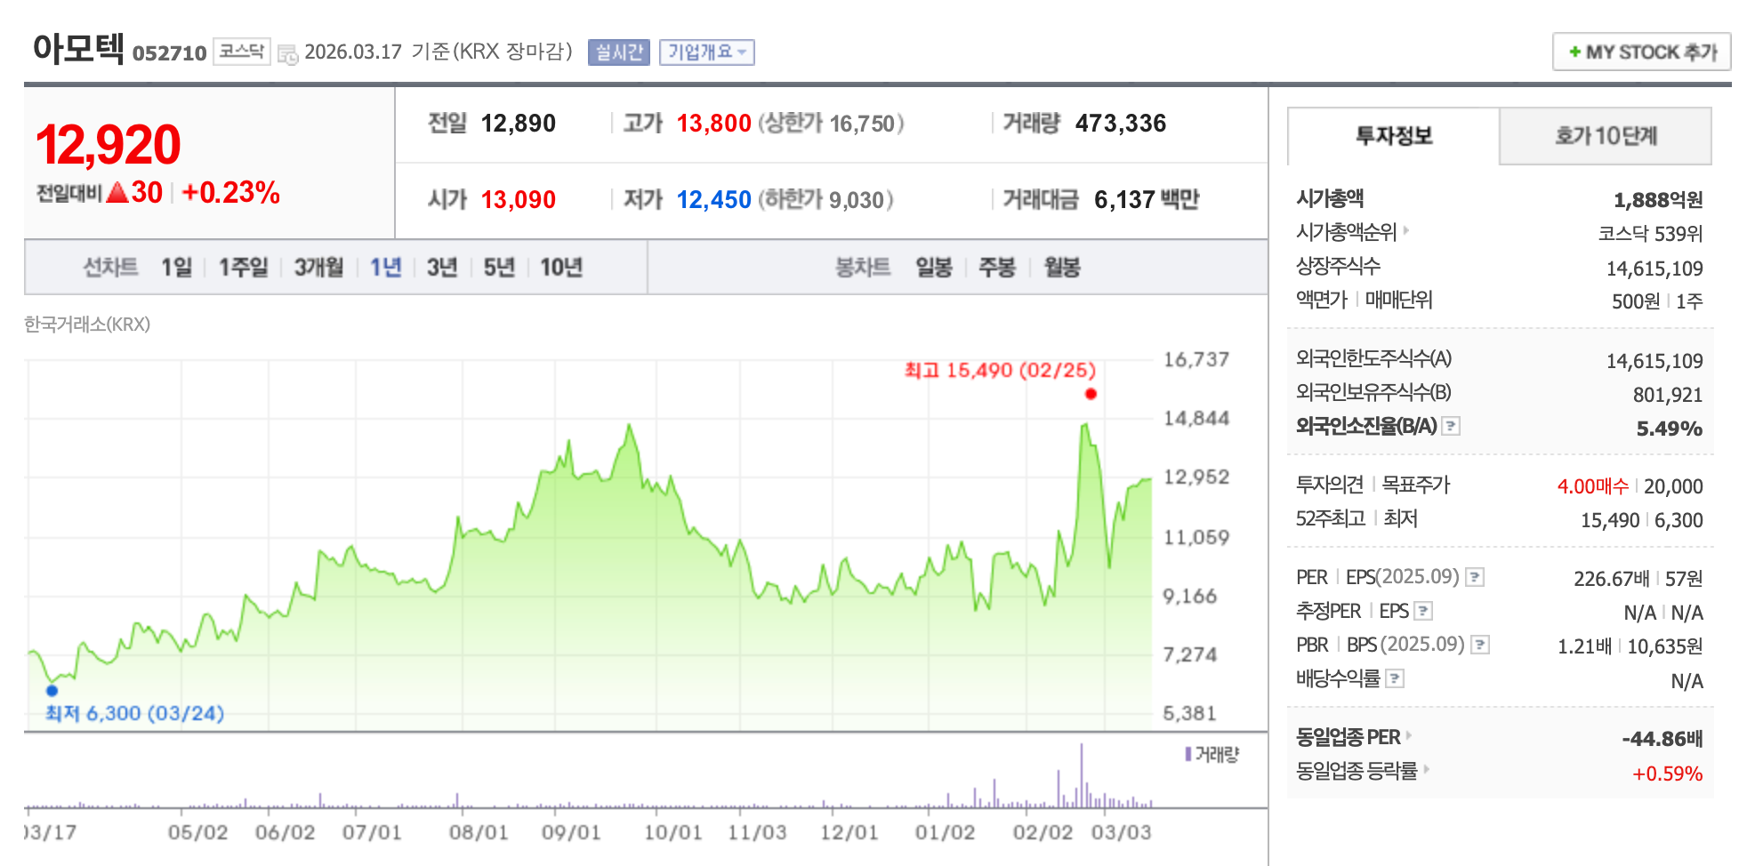This screenshot has width=1747, height=866.
Task: Click the 거래대금 value 6,137 백만
Action: [x=1147, y=200]
